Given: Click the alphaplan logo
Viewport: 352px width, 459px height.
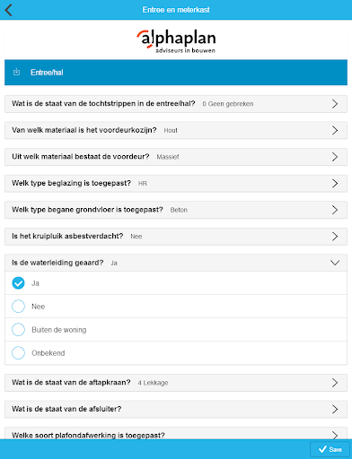Looking at the screenshot, I should [176, 41].
